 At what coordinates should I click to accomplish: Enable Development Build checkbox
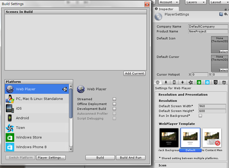[114, 109]
